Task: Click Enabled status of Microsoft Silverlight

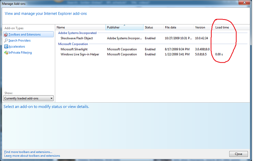Action: coord(150,49)
